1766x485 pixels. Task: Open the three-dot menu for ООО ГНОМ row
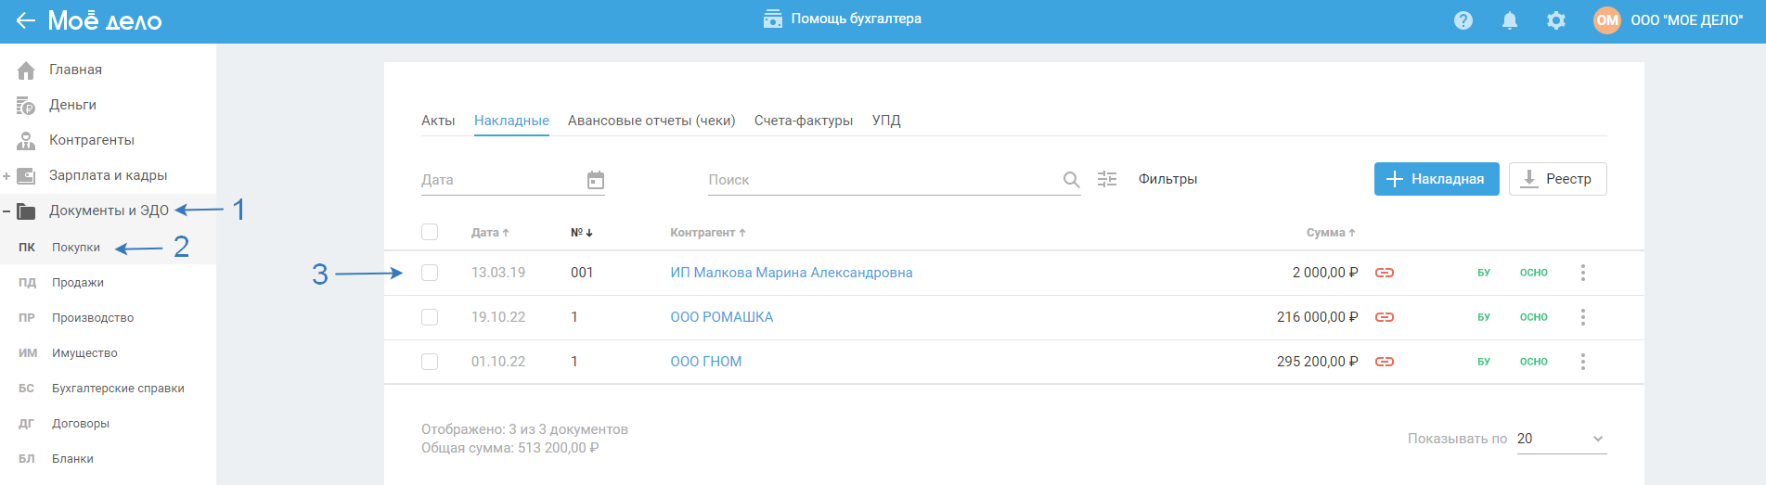pos(1583,362)
